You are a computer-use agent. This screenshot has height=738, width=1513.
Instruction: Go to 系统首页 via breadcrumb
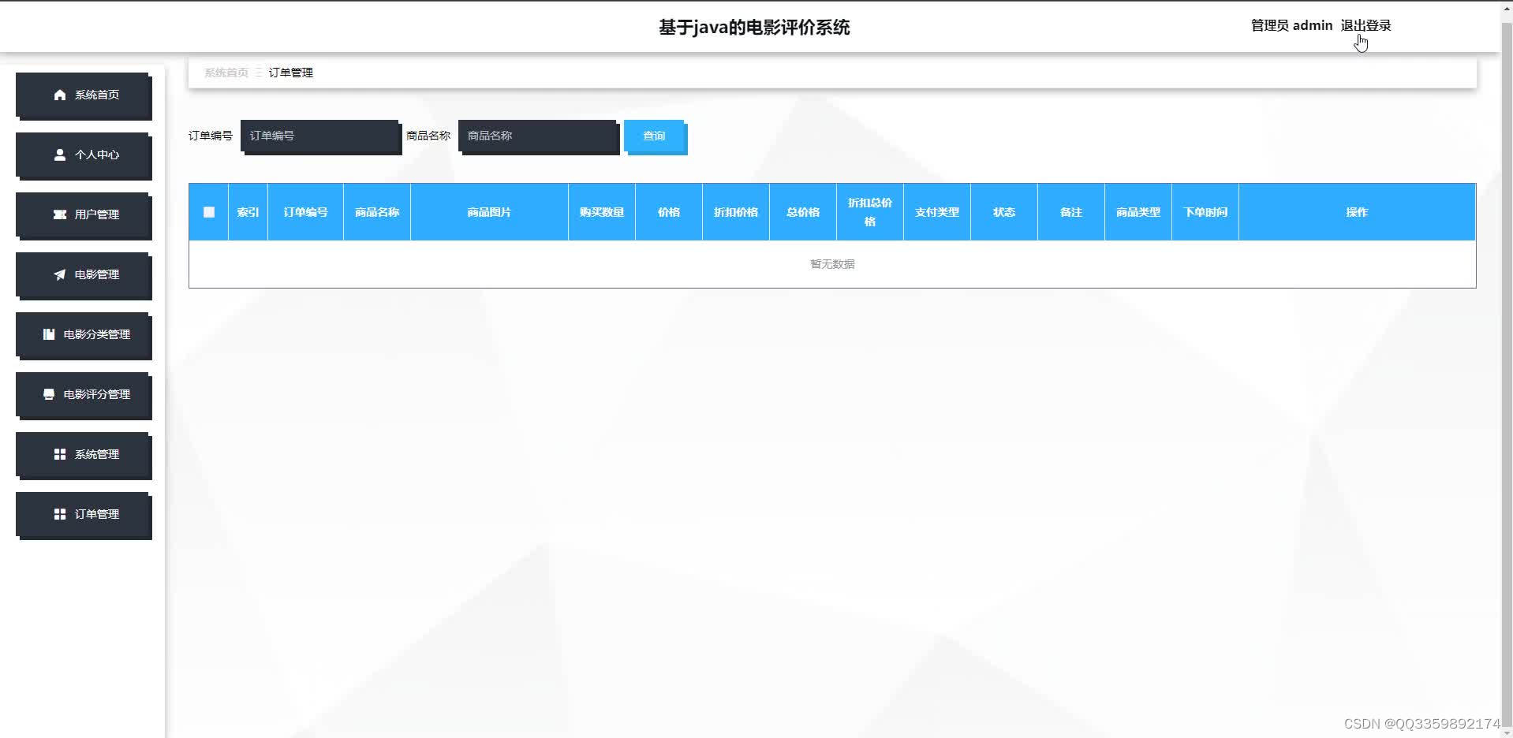pos(226,73)
